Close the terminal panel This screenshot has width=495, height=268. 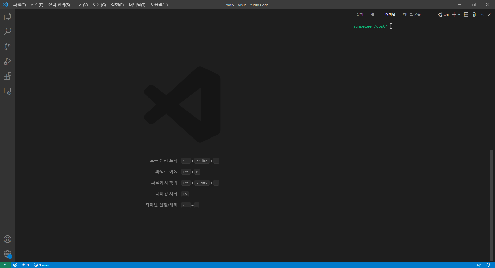pos(489,15)
